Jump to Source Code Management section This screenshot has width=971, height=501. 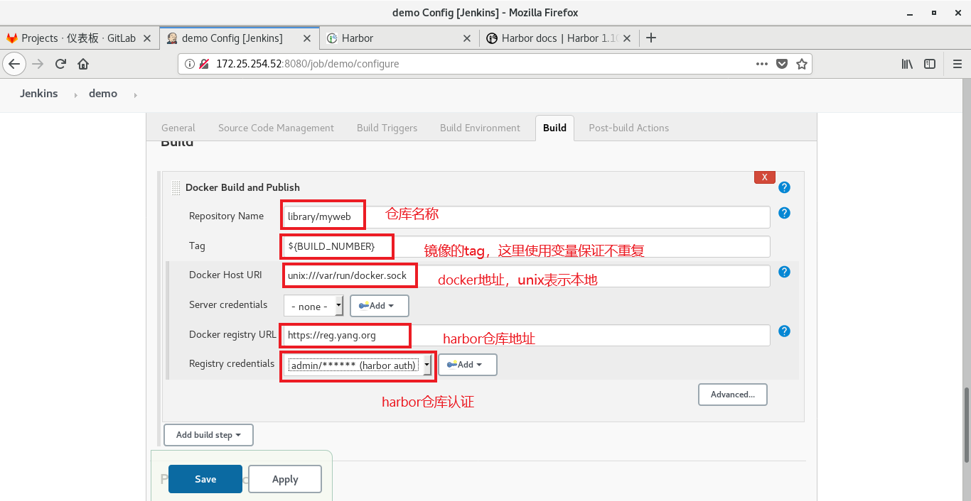[276, 128]
